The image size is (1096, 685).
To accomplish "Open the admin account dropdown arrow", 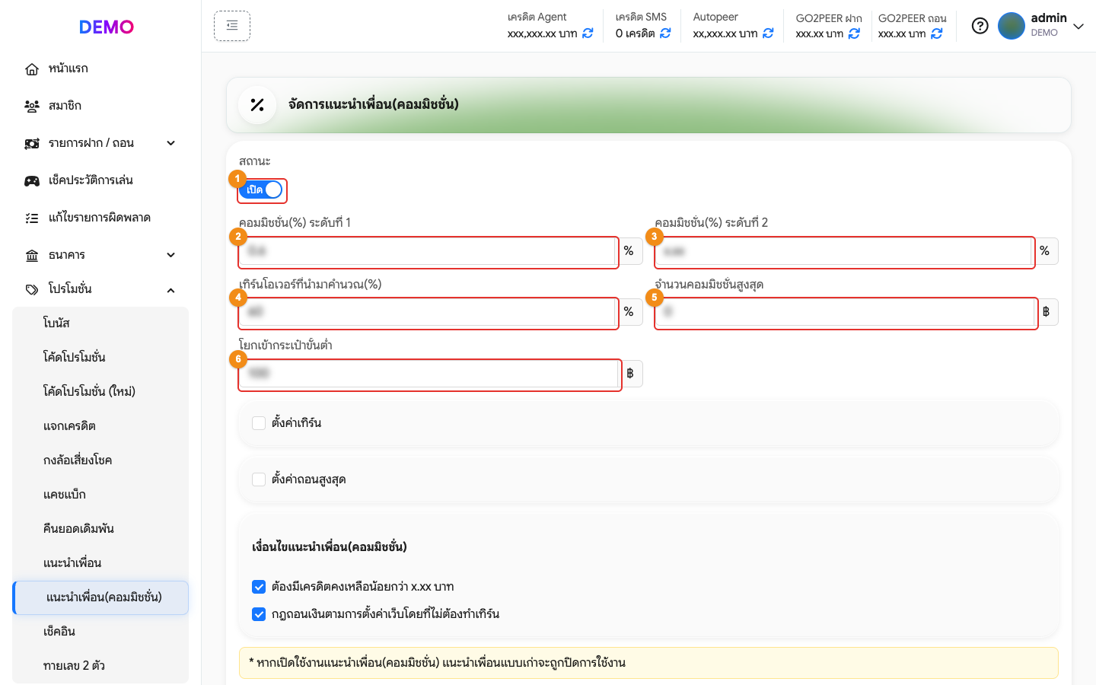I will (x=1078, y=27).
